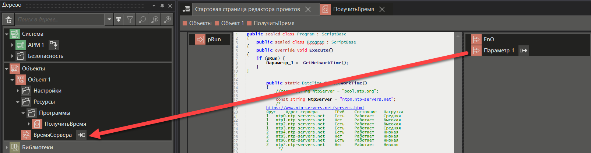The image size is (591, 153).
Task: Switch to 'Стартовая страница редактора проектов' tab
Action: [247, 9]
